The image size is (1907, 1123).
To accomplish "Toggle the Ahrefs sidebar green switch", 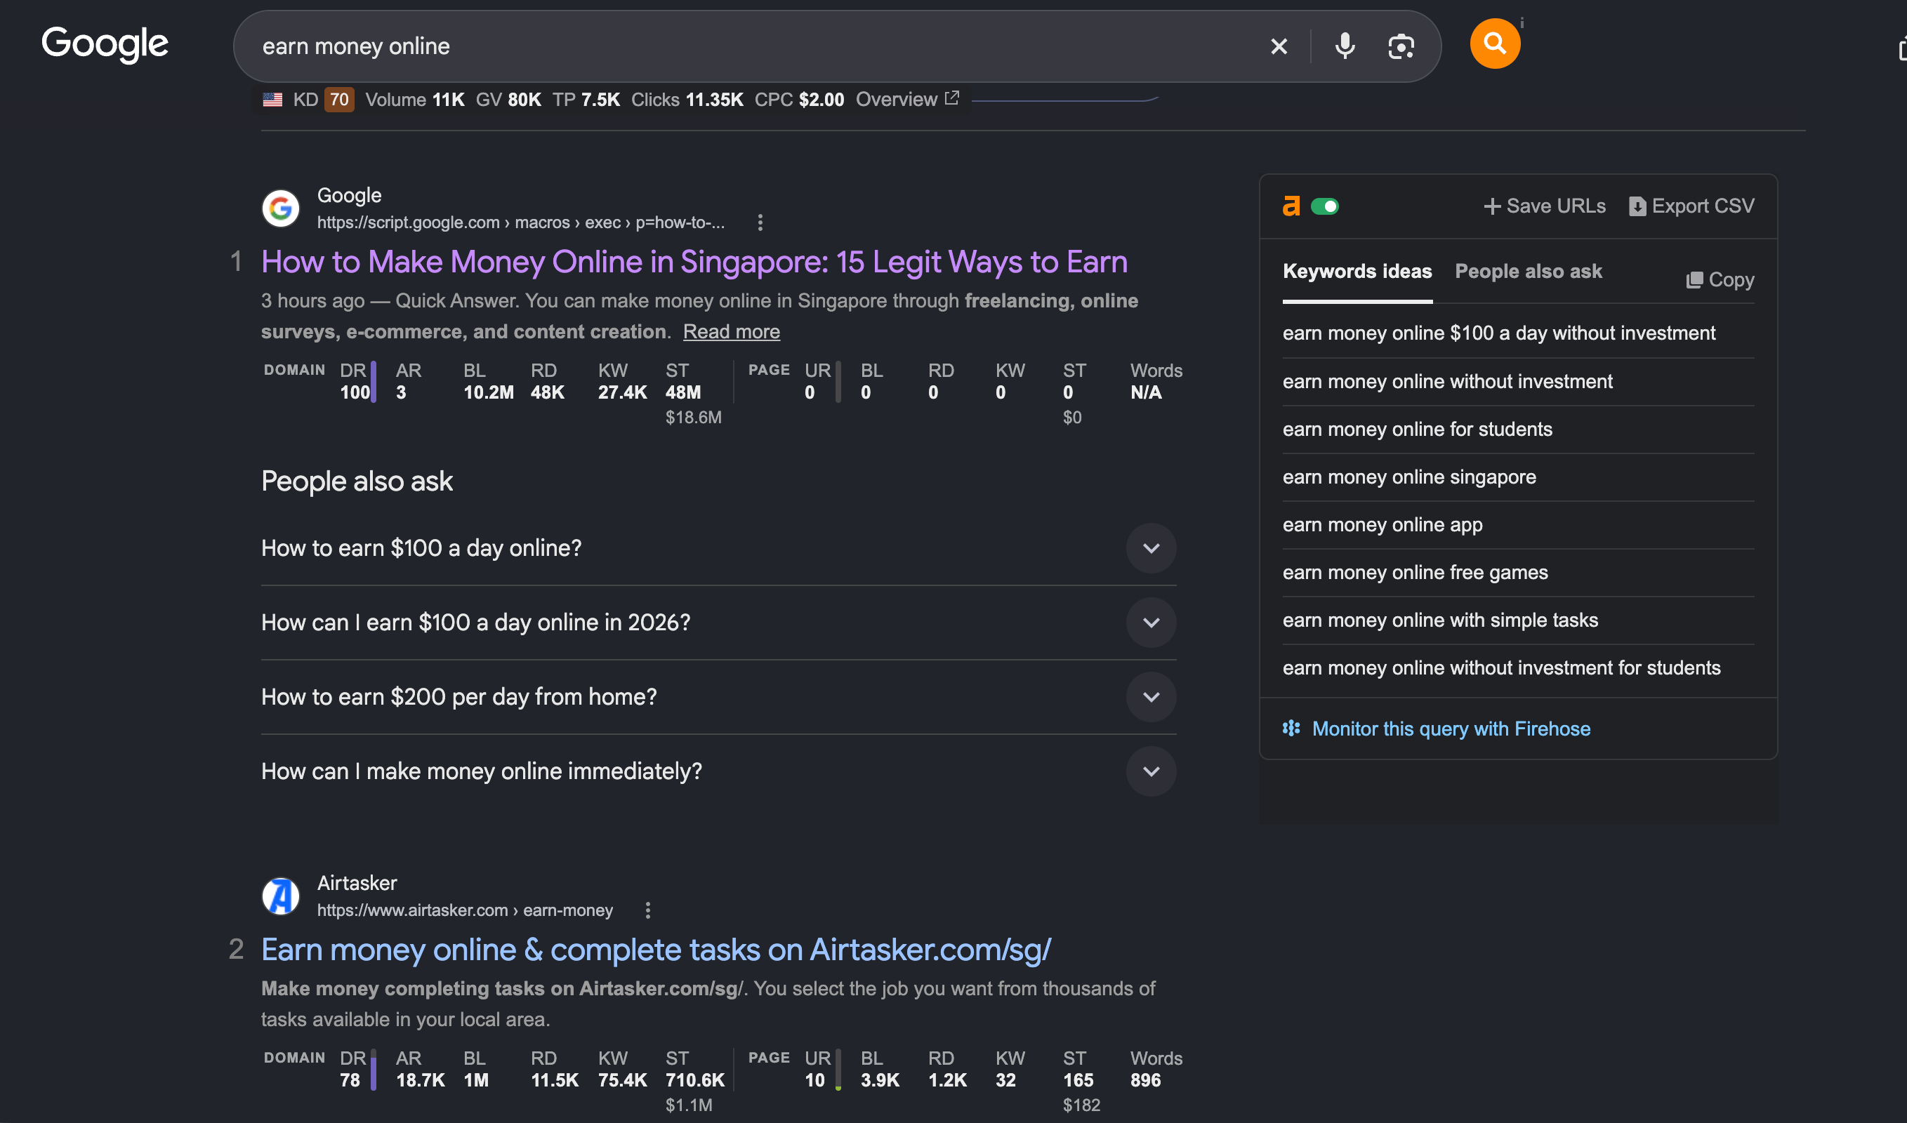I will pyautogui.click(x=1324, y=206).
